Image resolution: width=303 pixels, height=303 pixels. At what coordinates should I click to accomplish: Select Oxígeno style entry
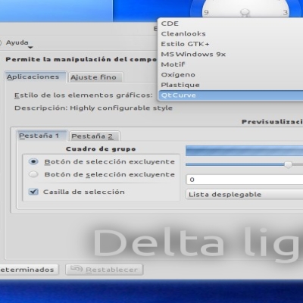point(231,75)
